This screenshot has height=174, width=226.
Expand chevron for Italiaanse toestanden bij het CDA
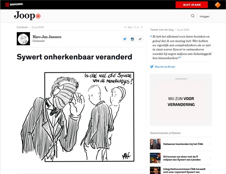pos(210,144)
